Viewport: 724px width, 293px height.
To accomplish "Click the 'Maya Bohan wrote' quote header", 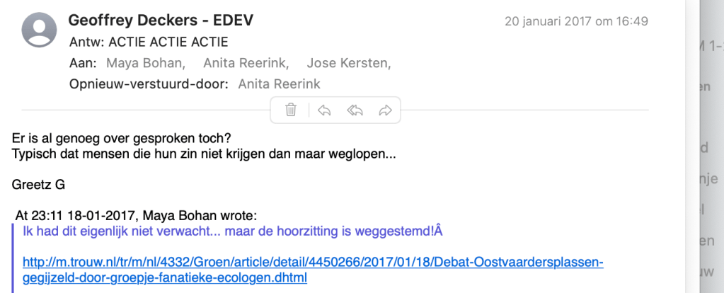I will coord(136,215).
